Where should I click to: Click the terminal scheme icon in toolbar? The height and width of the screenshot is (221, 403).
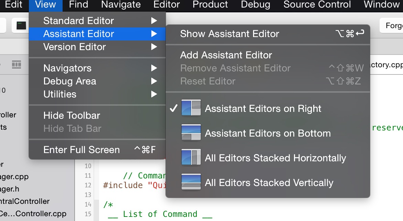pos(22,26)
